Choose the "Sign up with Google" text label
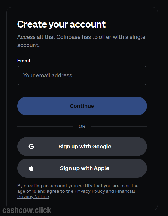This screenshot has height=216, width=168. tap(85, 147)
